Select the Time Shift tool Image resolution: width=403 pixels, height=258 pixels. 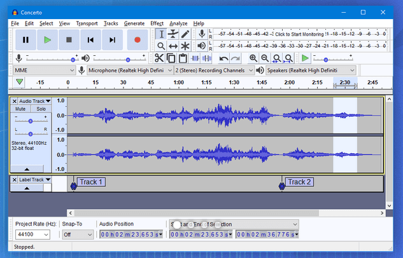tap(173, 46)
